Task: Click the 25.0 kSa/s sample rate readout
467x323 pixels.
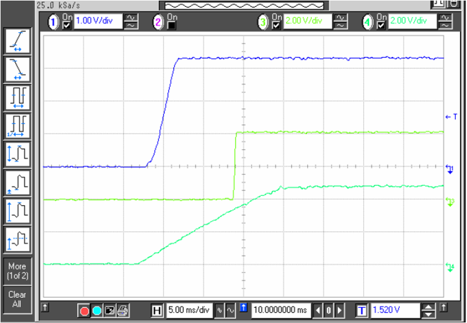Action: 58,5
